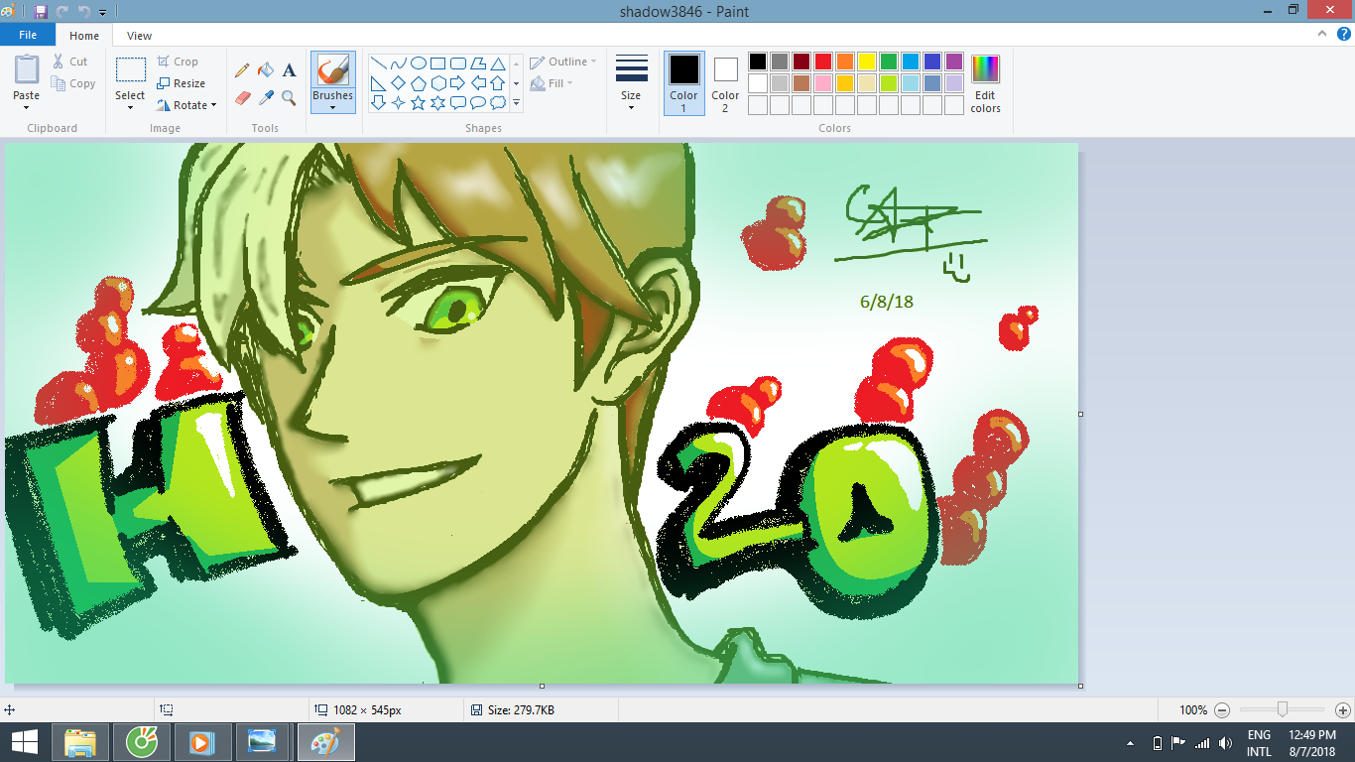Switch to Color 2 selector
Viewport: 1355px width, 762px height.
click(x=725, y=83)
